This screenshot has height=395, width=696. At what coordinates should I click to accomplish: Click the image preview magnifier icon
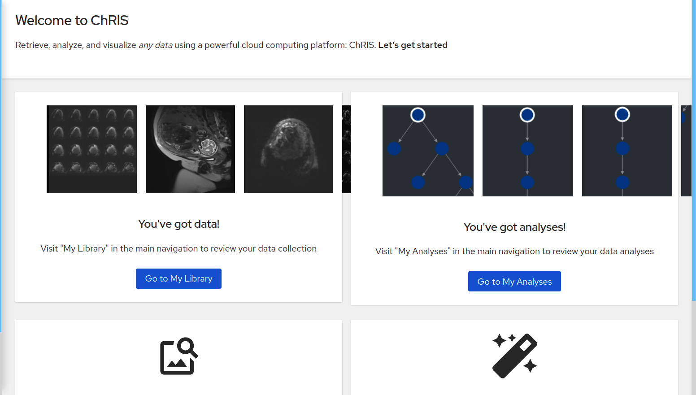[178, 356]
